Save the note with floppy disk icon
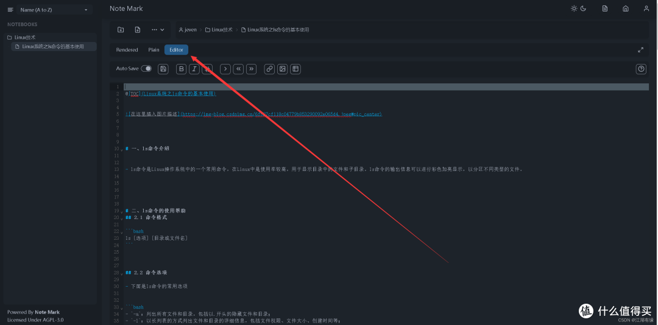The image size is (658, 325). click(163, 69)
